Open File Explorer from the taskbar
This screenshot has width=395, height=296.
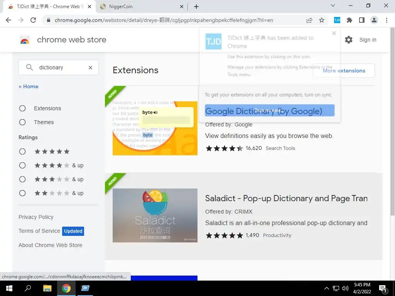pos(47,288)
